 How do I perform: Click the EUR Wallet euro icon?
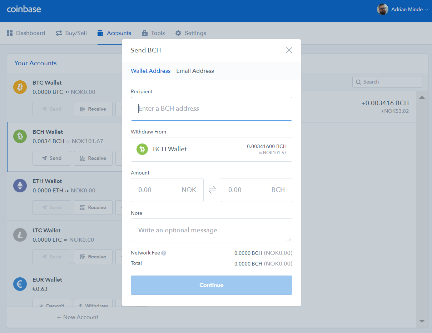pyautogui.click(x=20, y=284)
